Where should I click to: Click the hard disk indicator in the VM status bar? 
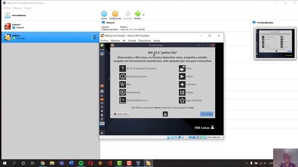point(169,137)
